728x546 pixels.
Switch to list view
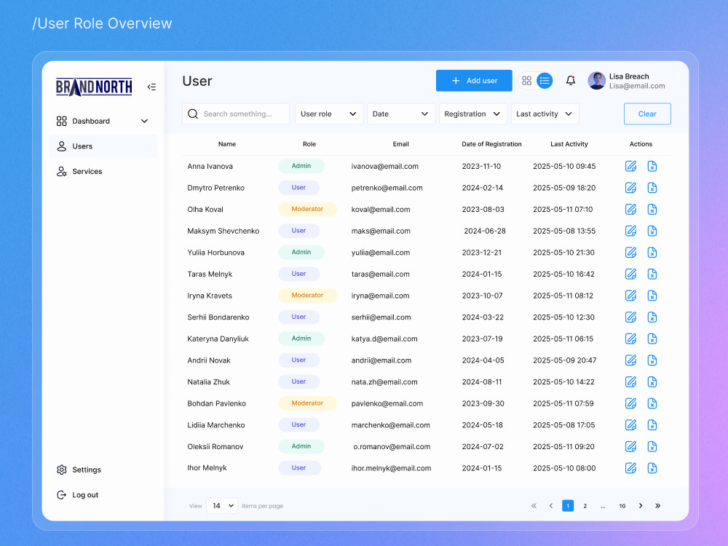545,81
